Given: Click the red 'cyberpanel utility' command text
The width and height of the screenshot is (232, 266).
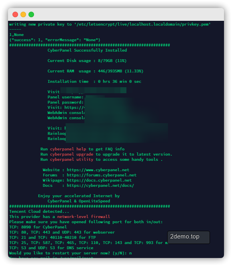Looking at the screenshot, I should pos(72,160).
